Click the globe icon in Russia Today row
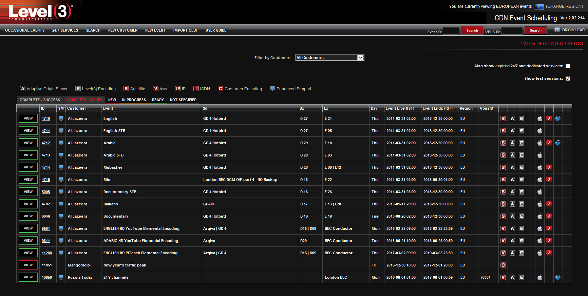The height and width of the screenshot is (296, 588). tap(558, 277)
